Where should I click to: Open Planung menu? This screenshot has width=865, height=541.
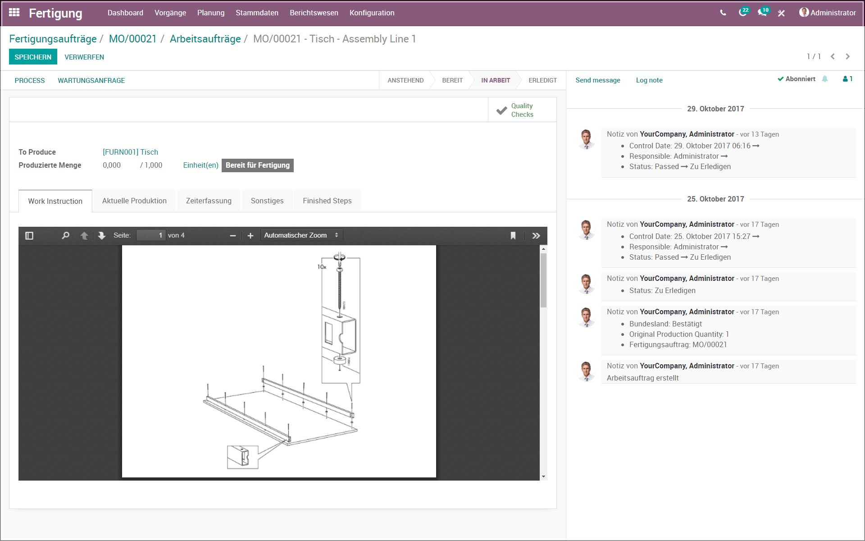[x=210, y=13]
